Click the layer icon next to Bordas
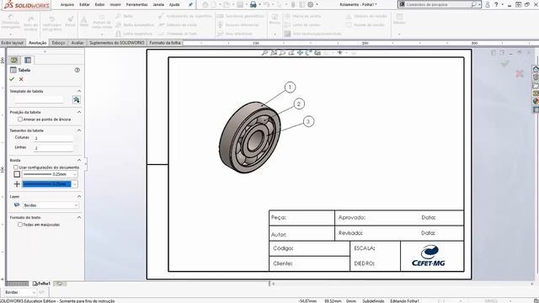The height and width of the screenshot is (303, 539). point(17,205)
